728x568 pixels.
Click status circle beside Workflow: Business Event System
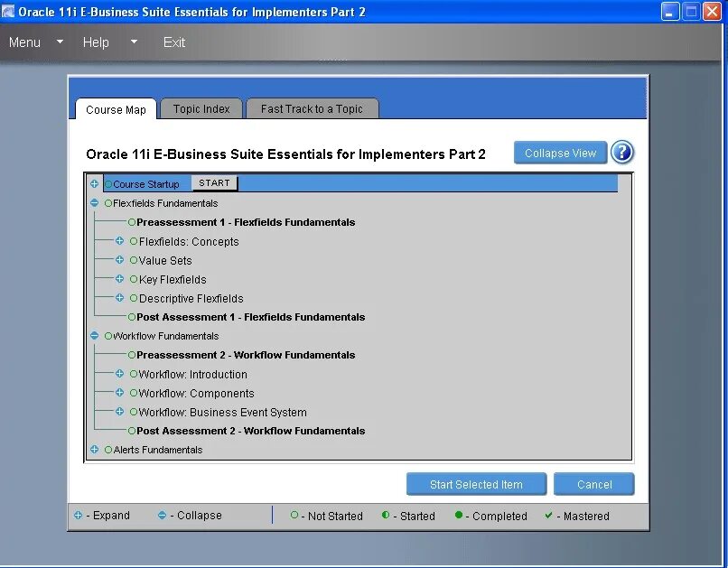coord(134,412)
